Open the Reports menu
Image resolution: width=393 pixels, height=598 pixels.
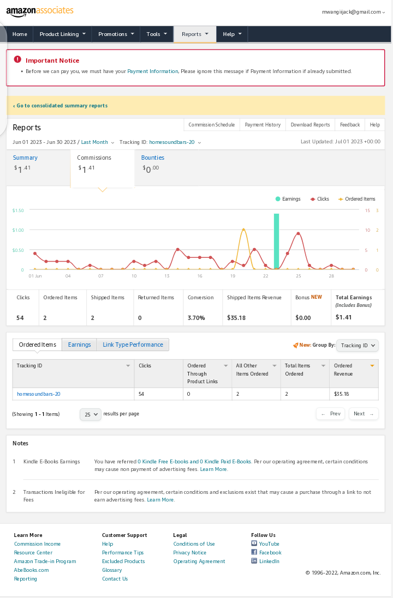(x=195, y=34)
